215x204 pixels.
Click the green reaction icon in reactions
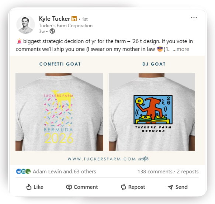point(28,171)
